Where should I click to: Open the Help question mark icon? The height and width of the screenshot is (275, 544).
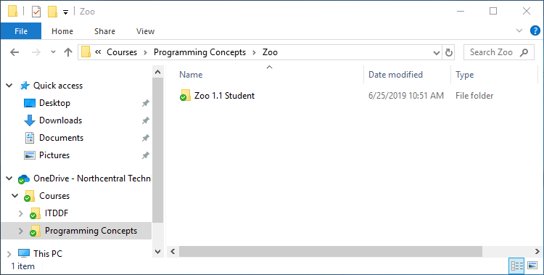(x=535, y=31)
